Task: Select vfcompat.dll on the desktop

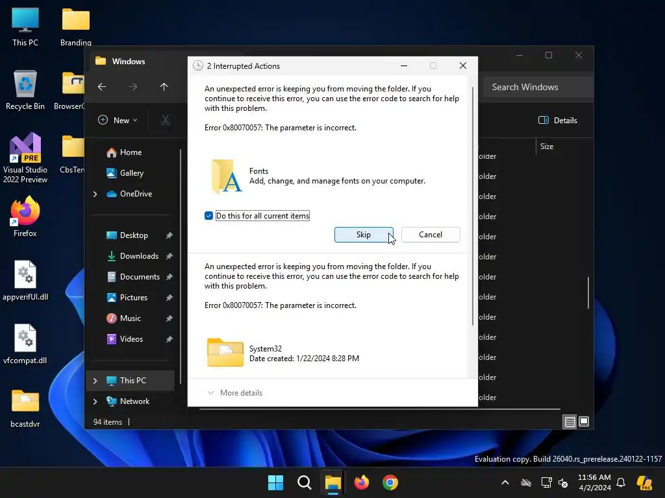Action: pyautogui.click(x=25, y=344)
